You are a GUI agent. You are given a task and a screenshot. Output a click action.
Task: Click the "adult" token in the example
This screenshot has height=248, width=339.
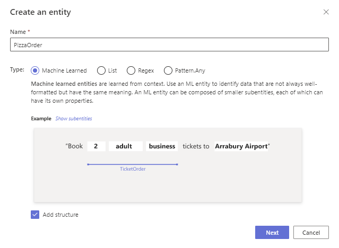point(124,146)
